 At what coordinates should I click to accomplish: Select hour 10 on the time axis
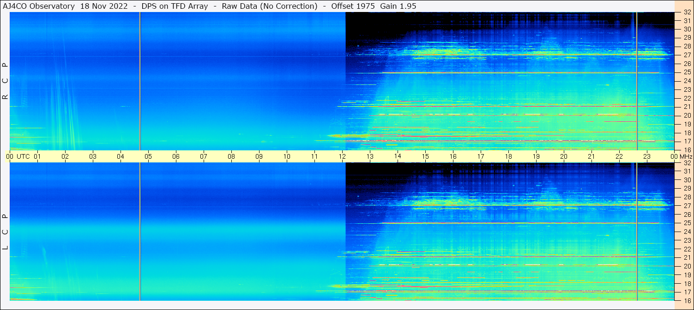pyautogui.click(x=287, y=156)
